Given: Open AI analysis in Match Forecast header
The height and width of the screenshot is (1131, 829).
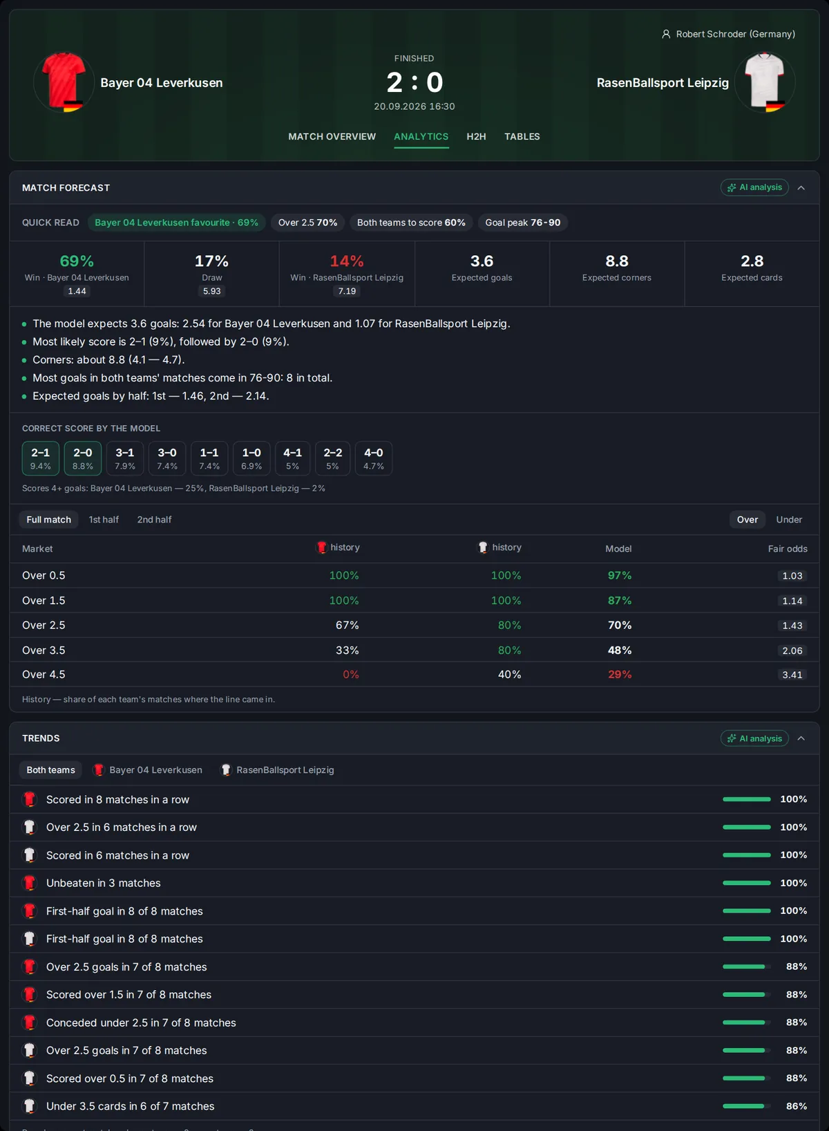Looking at the screenshot, I should click(754, 187).
